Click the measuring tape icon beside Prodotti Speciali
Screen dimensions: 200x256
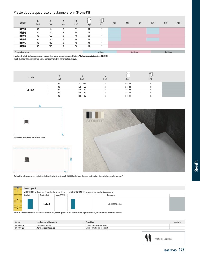coord(17,198)
